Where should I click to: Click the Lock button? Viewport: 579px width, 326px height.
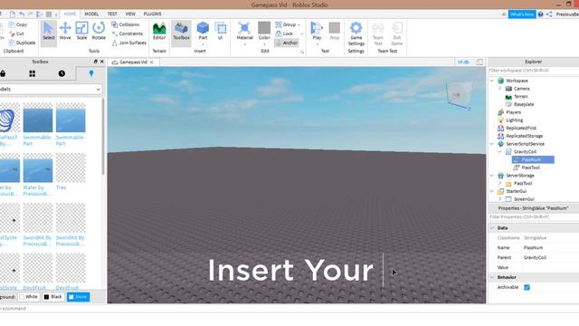point(284,34)
